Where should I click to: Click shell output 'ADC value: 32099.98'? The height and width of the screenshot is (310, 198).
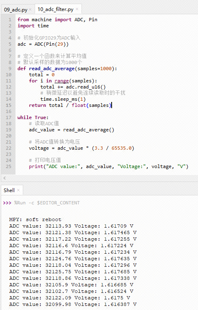(x=40, y=304)
